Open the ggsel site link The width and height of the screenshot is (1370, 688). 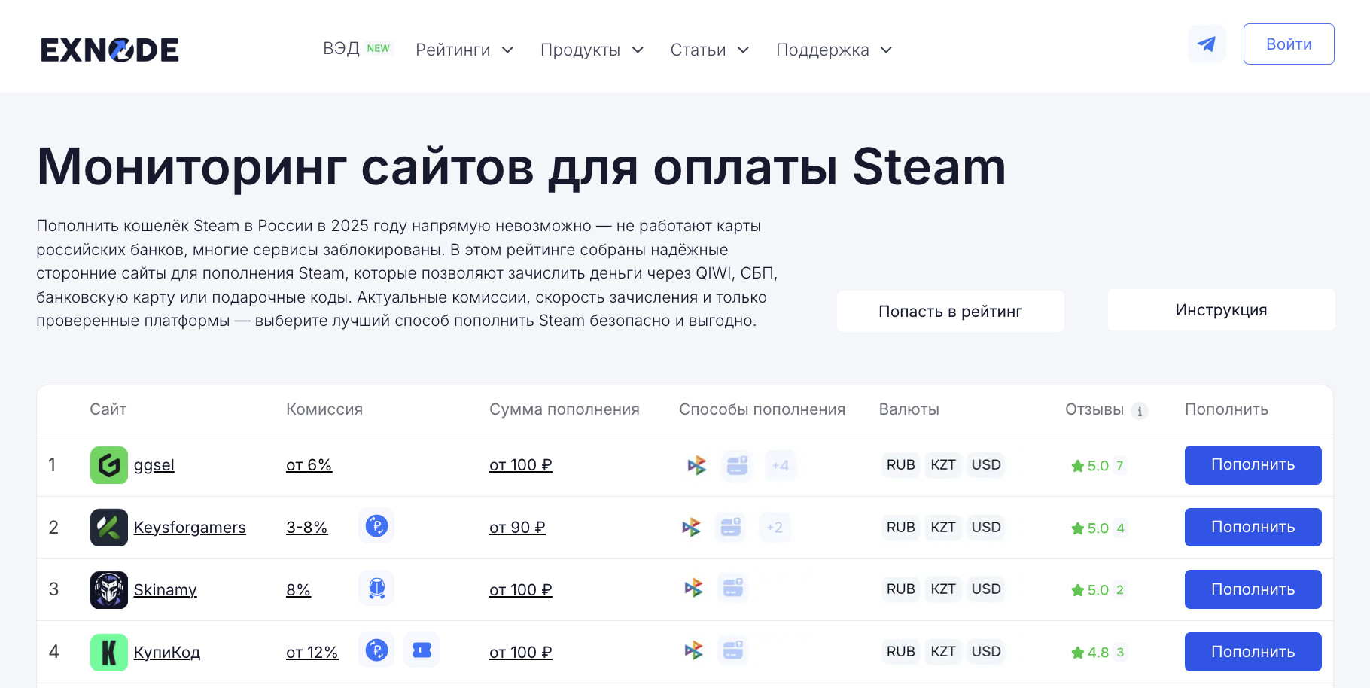pyautogui.click(x=154, y=465)
